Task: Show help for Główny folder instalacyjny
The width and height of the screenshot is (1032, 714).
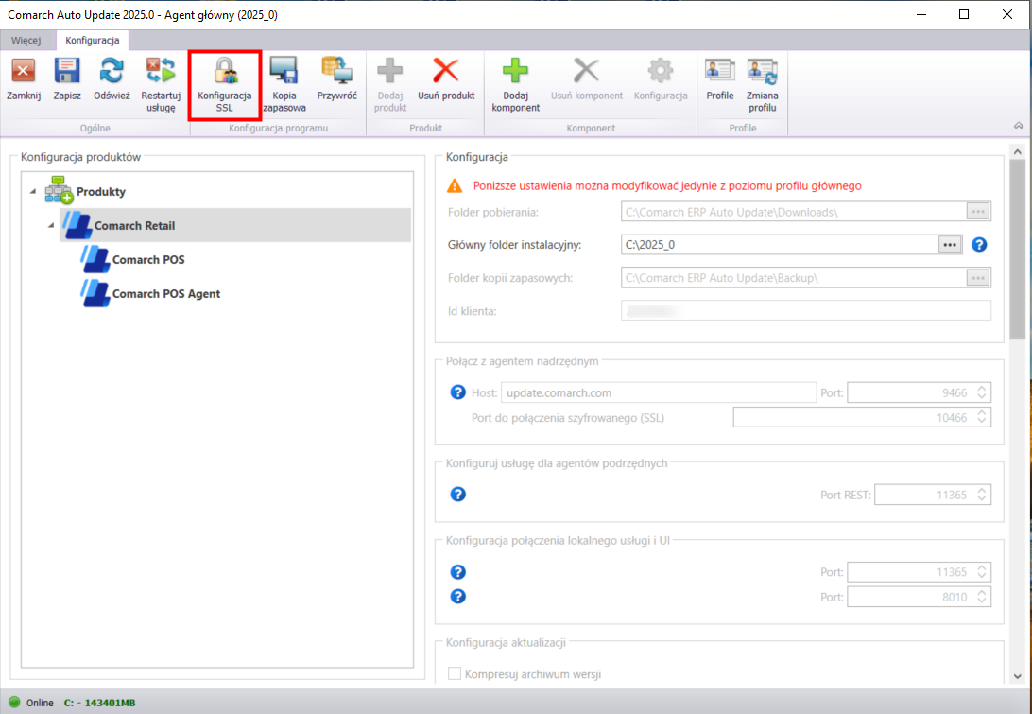Action: [x=979, y=244]
